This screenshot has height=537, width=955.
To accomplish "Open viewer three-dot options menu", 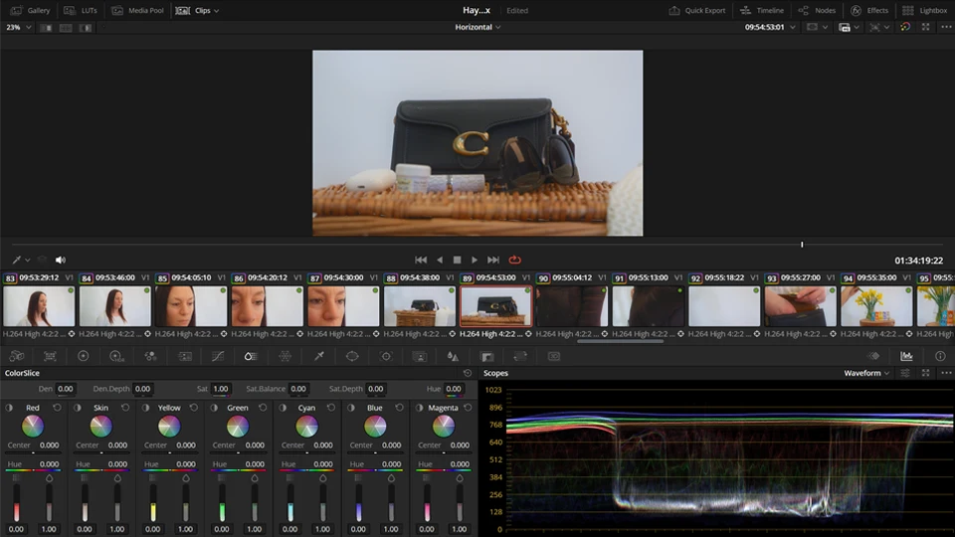I will tap(946, 28).
